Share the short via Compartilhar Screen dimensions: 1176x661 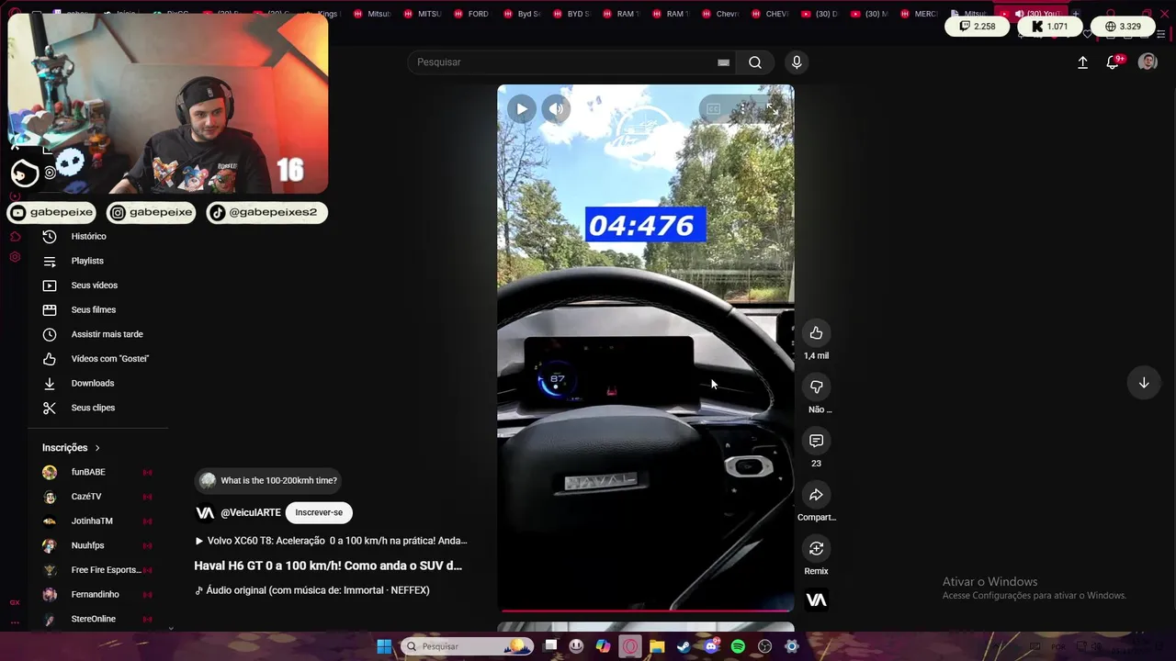[x=816, y=495]
